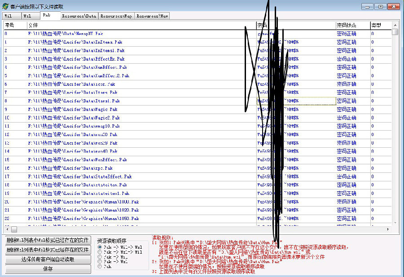The image size is (404, 277).
Task: Select the EffectEx.Pak file entry
Action: coord(76,59)
